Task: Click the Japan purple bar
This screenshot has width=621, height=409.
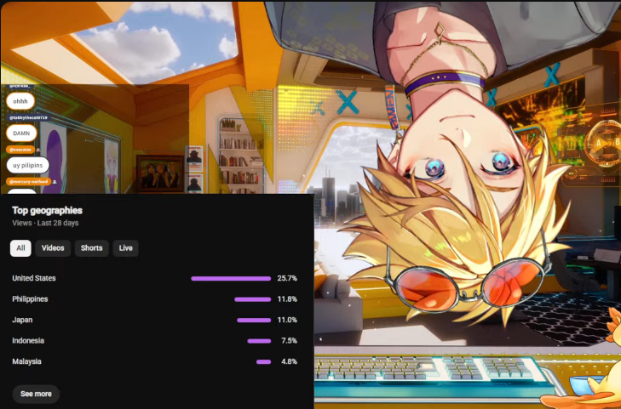Action: [254, 321]
